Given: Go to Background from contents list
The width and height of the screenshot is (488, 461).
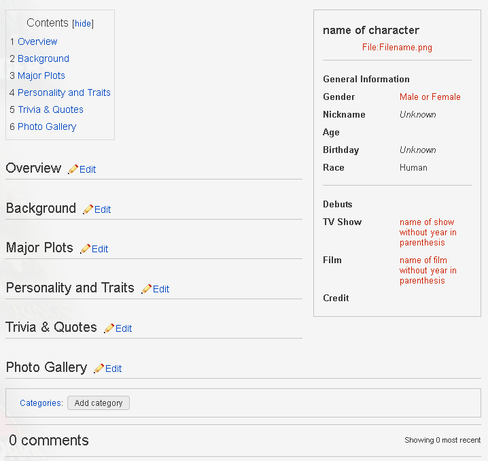Looking at the screenshot, I should tap(43, 58).
